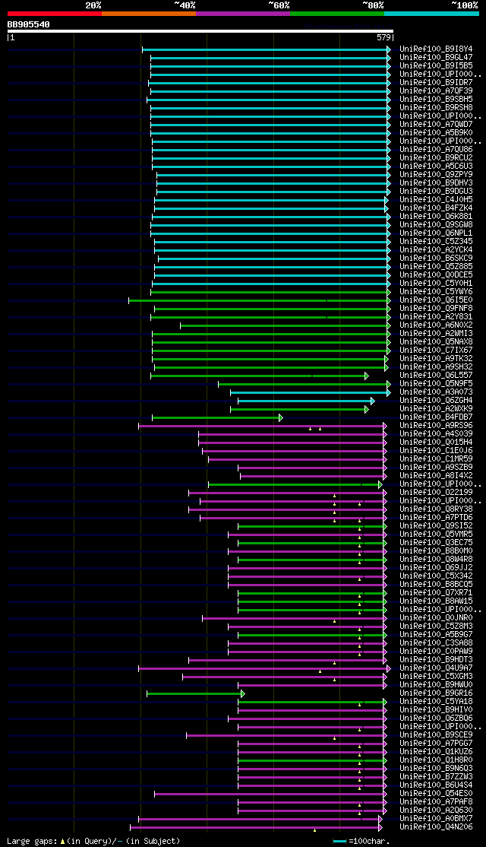486x847 pixels.
Task: Select the UniRef100_A5C6U3 label
Action: pyautogui.click(x=436, y=167)
